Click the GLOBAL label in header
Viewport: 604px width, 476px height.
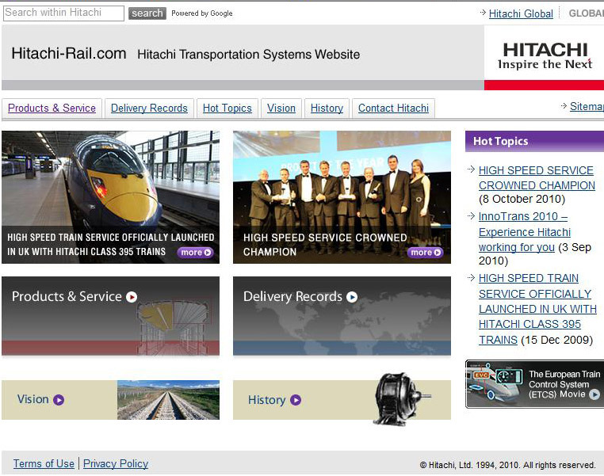coord(587,13)
